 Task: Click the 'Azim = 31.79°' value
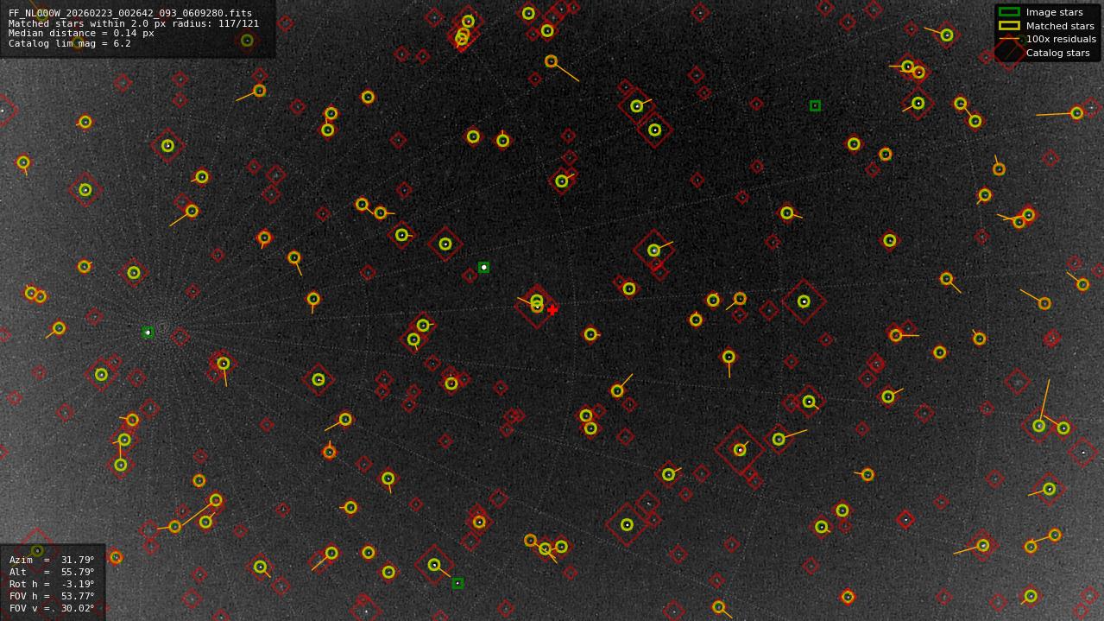52,560
